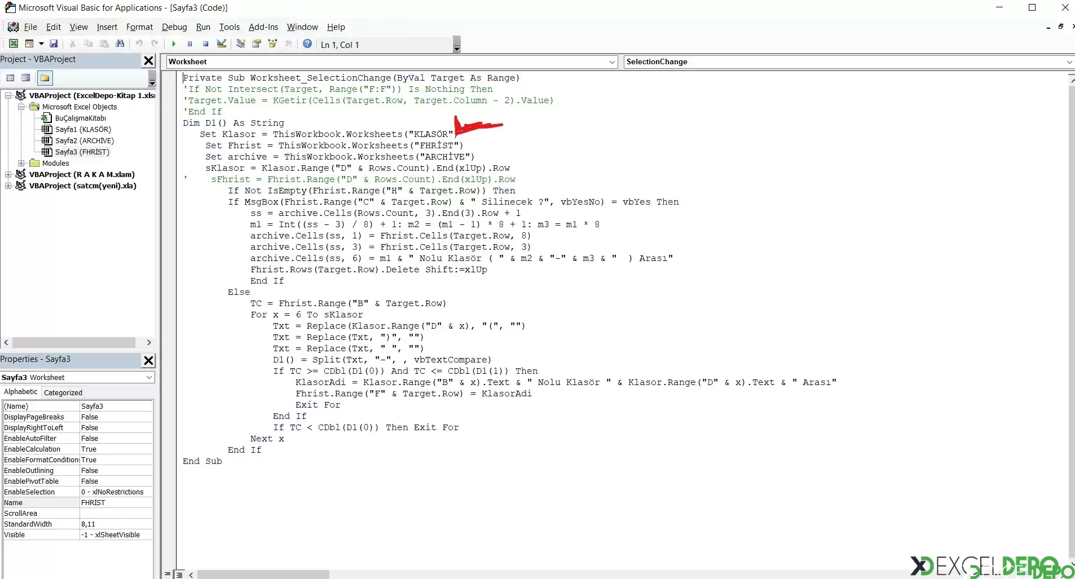Screen dimensions: 1075x579
Task: Open the Tools menu
Action: tap(230, 27)
